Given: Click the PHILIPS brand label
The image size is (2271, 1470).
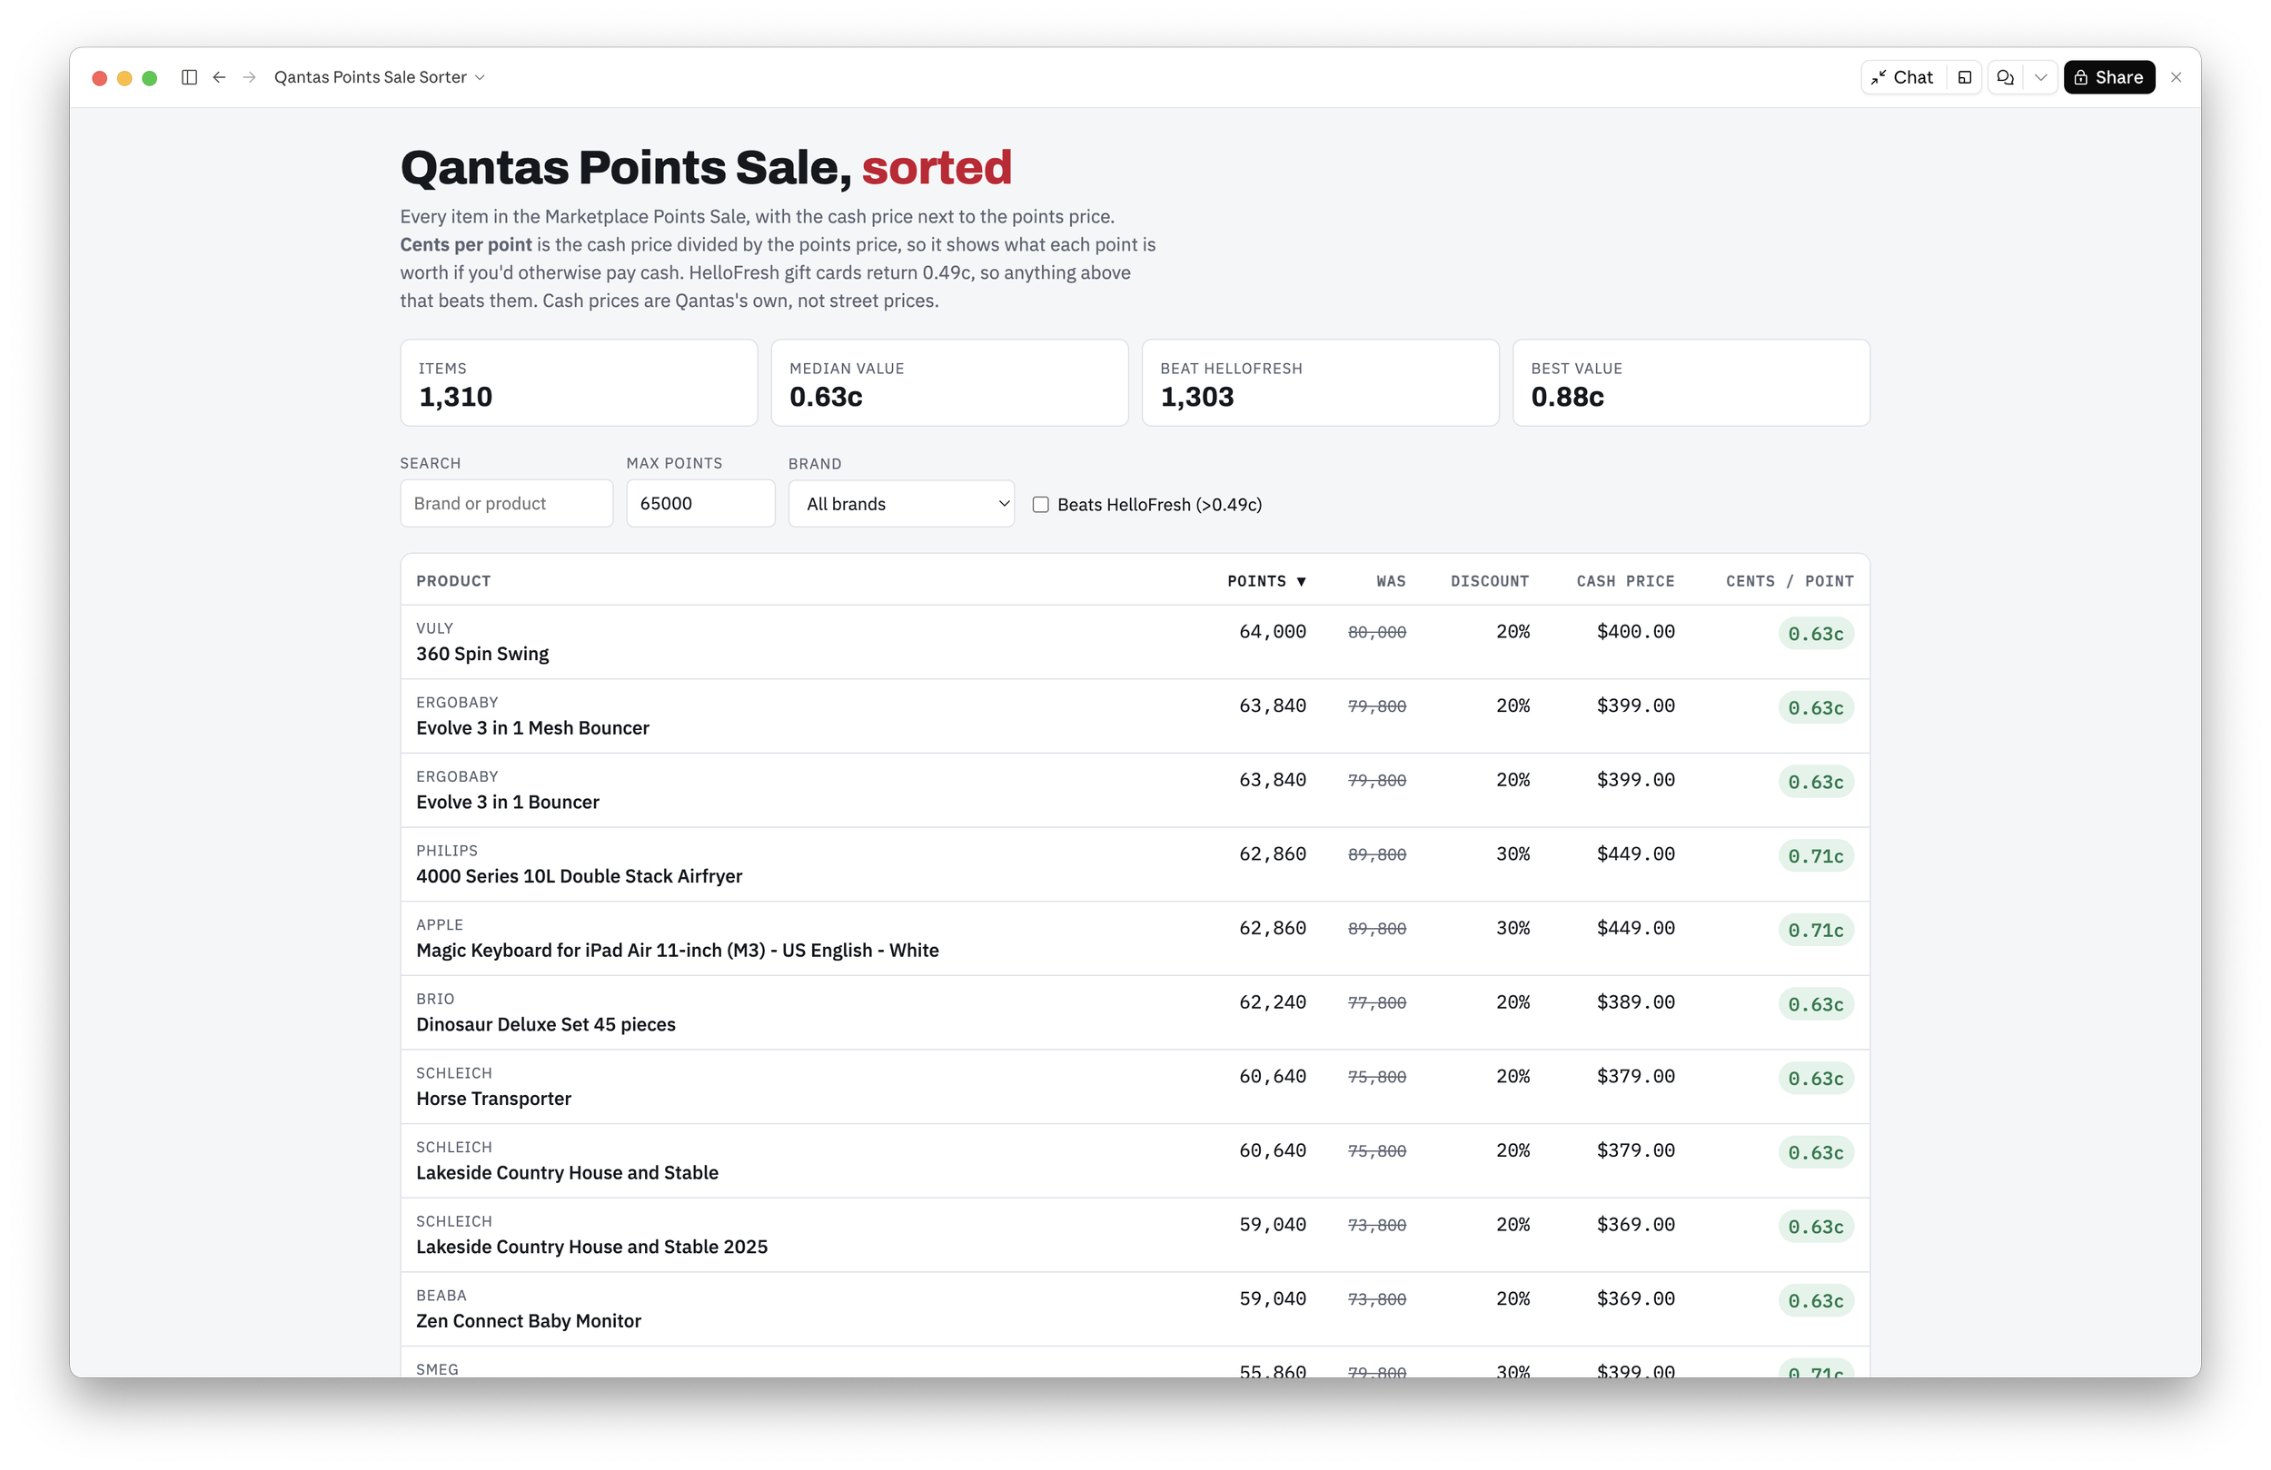Looking at the screenshot, I should click(x=447, y=850).
